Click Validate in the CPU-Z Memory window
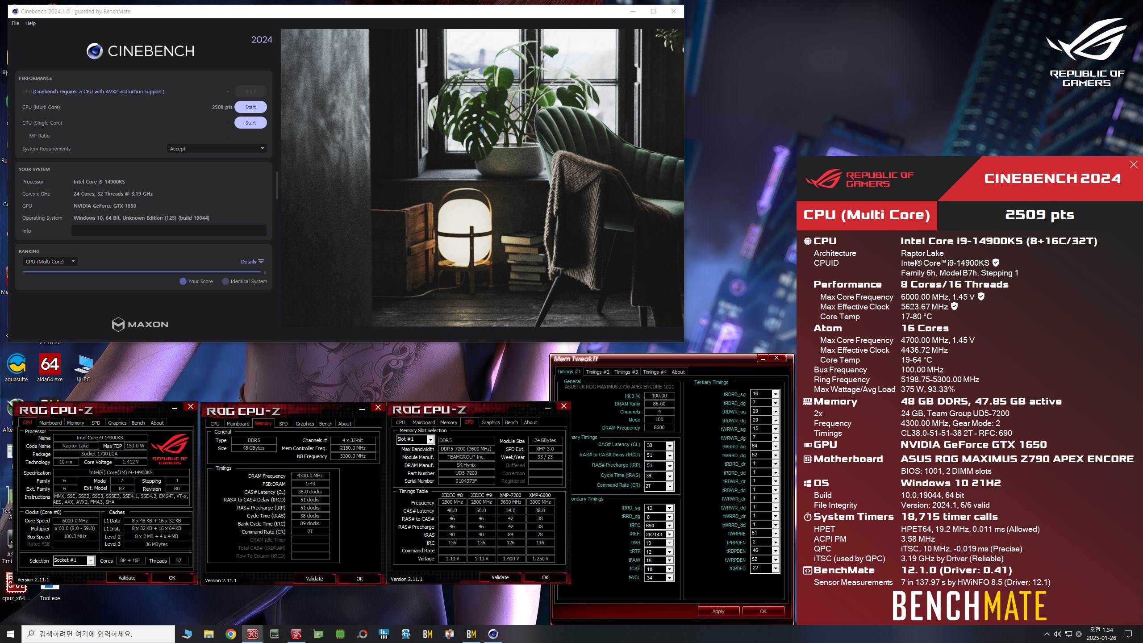The height and width of the screenshot is (643, 1143). click(314, 579)
